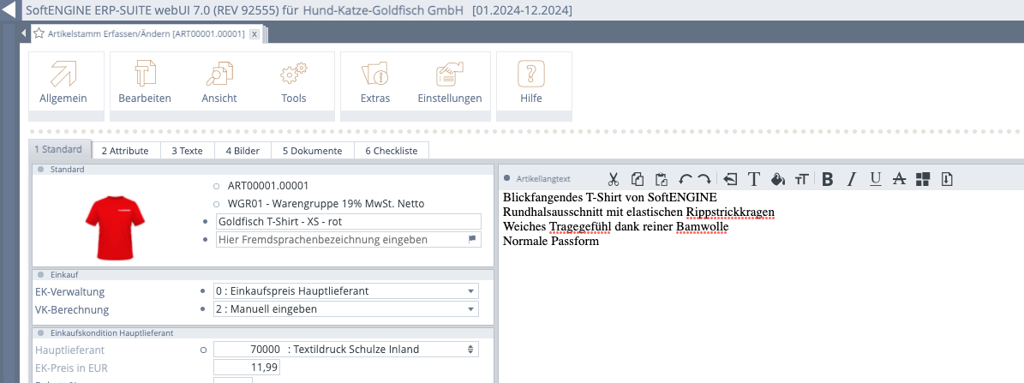This screenshot has width=1024, height=383.
Task: Toggle italic formatting in text editor
Action: coord(851,179)
